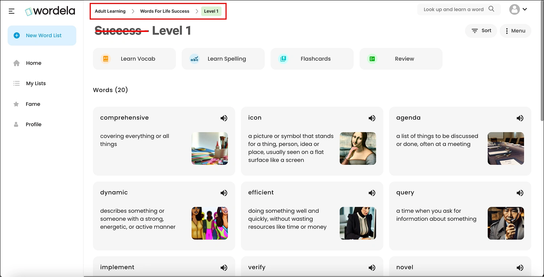Open the Mona Lisa icon thumbnail
Image resolution: width=544 pixels, height=277 pixels.
(x=358, y=148)
